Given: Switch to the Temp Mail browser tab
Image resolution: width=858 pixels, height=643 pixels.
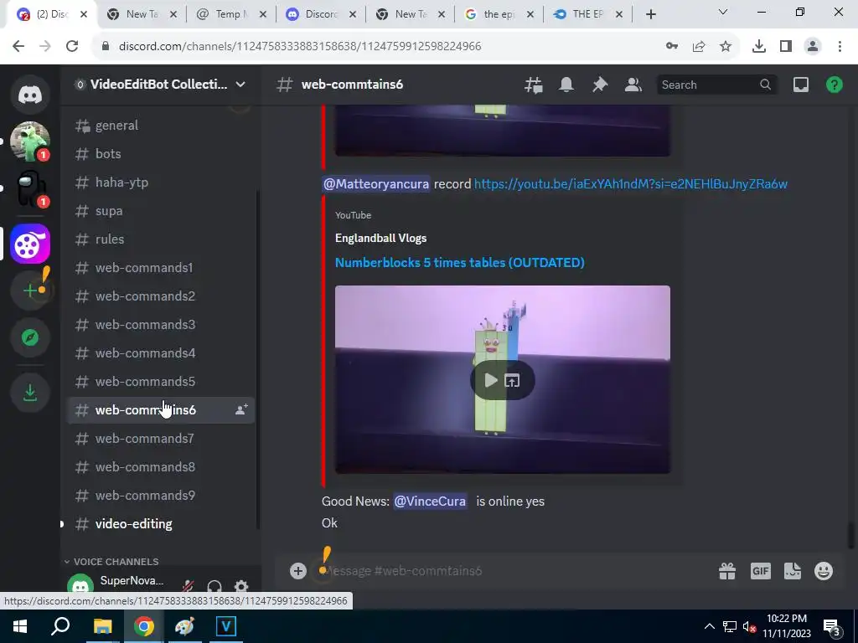Looking at the screenshot, I should (231, 14).
